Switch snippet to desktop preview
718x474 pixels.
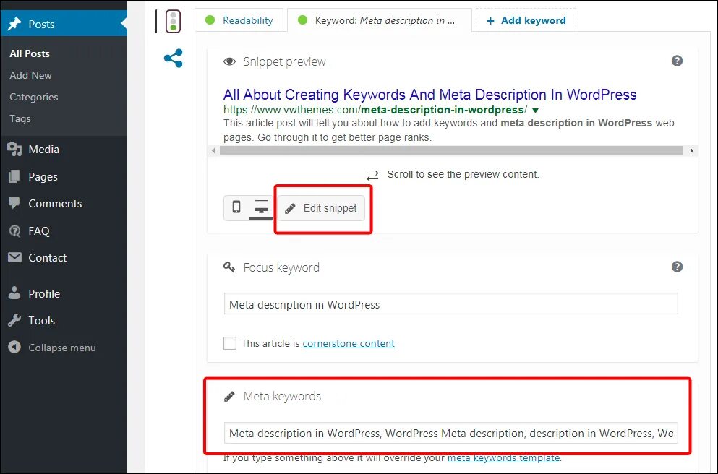(x=261, y=207)
